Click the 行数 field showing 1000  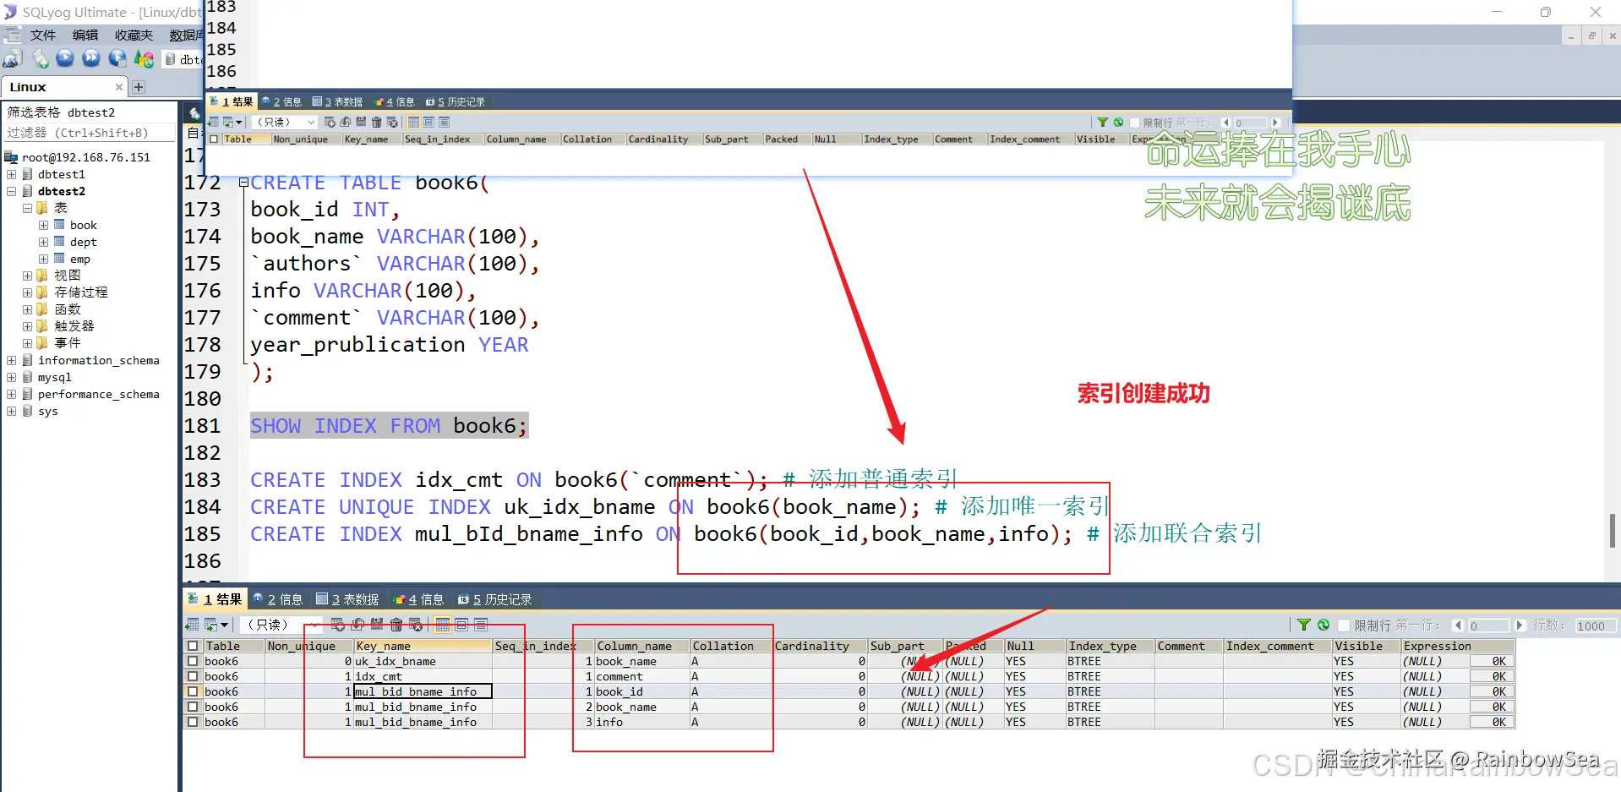(x=1596, y=625)
